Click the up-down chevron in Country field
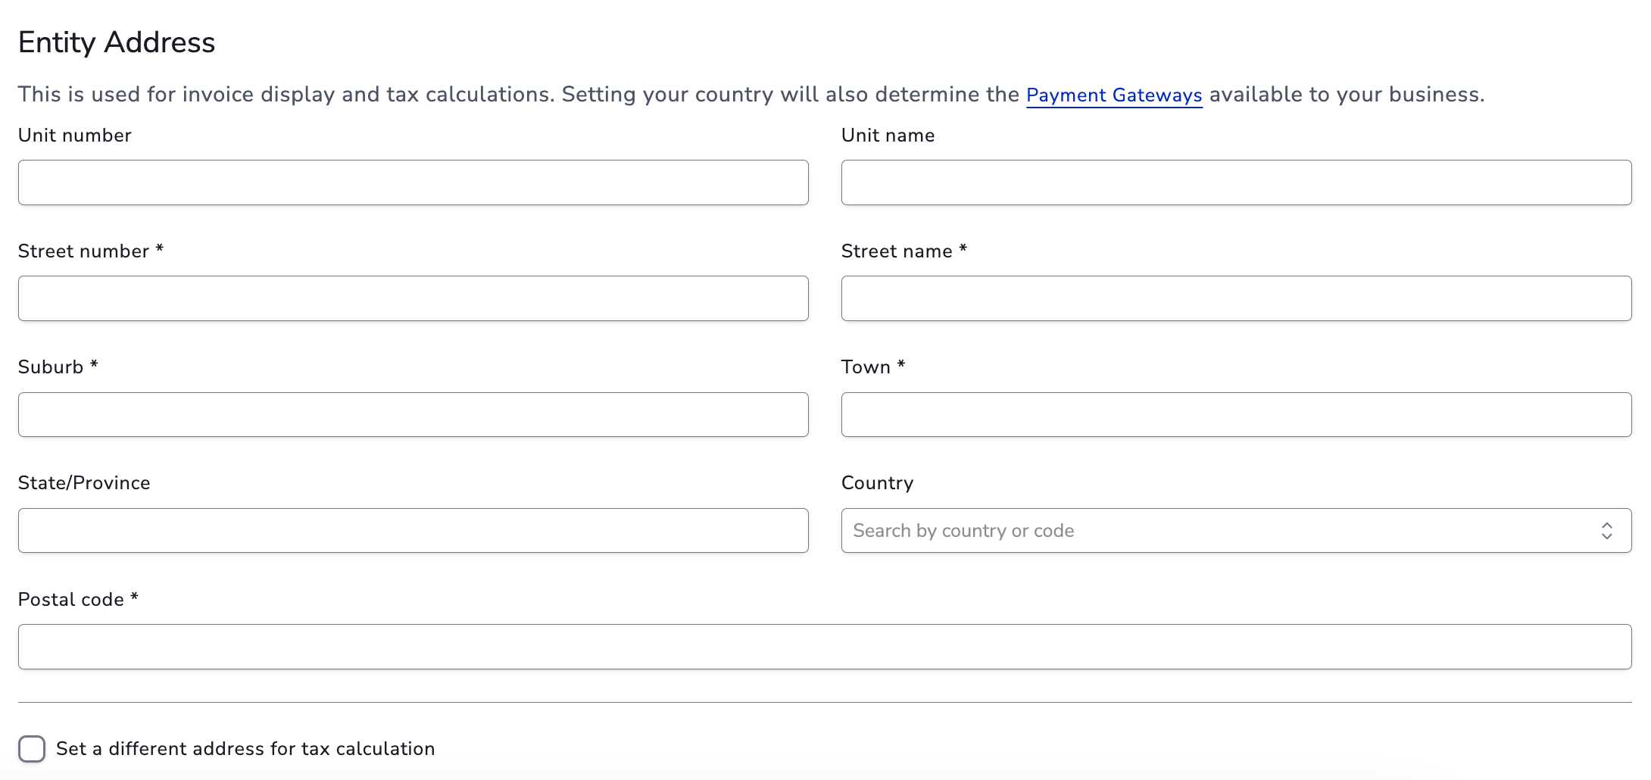 1606,531
